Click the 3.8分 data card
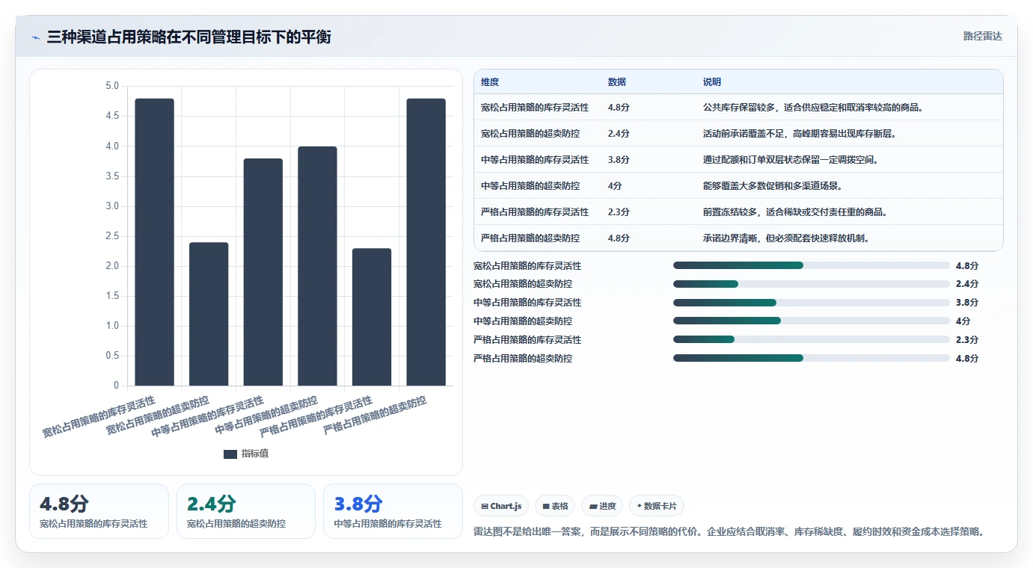1033x568 pixels. tap(393, 511)
